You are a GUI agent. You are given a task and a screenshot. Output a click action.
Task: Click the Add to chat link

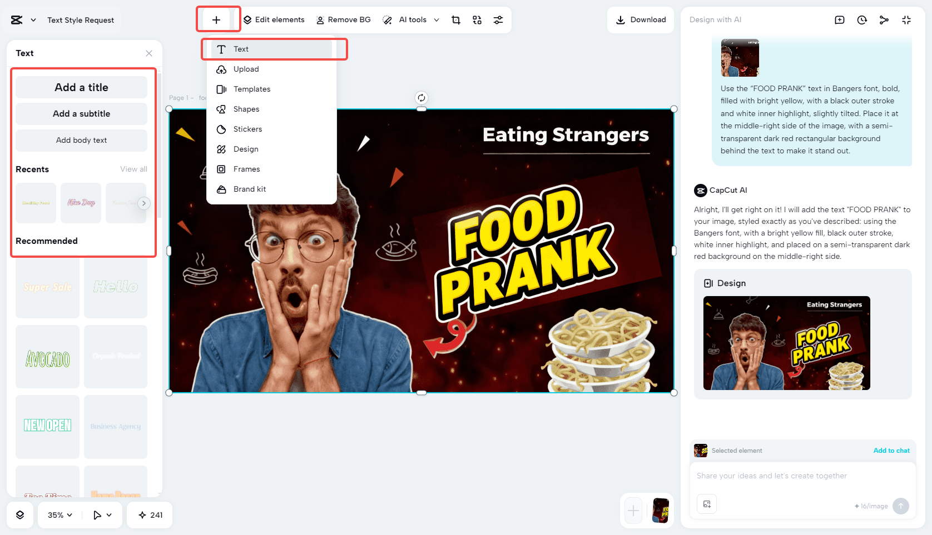(891, 451)
